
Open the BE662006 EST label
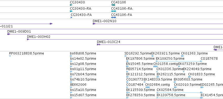coord(78,85)
